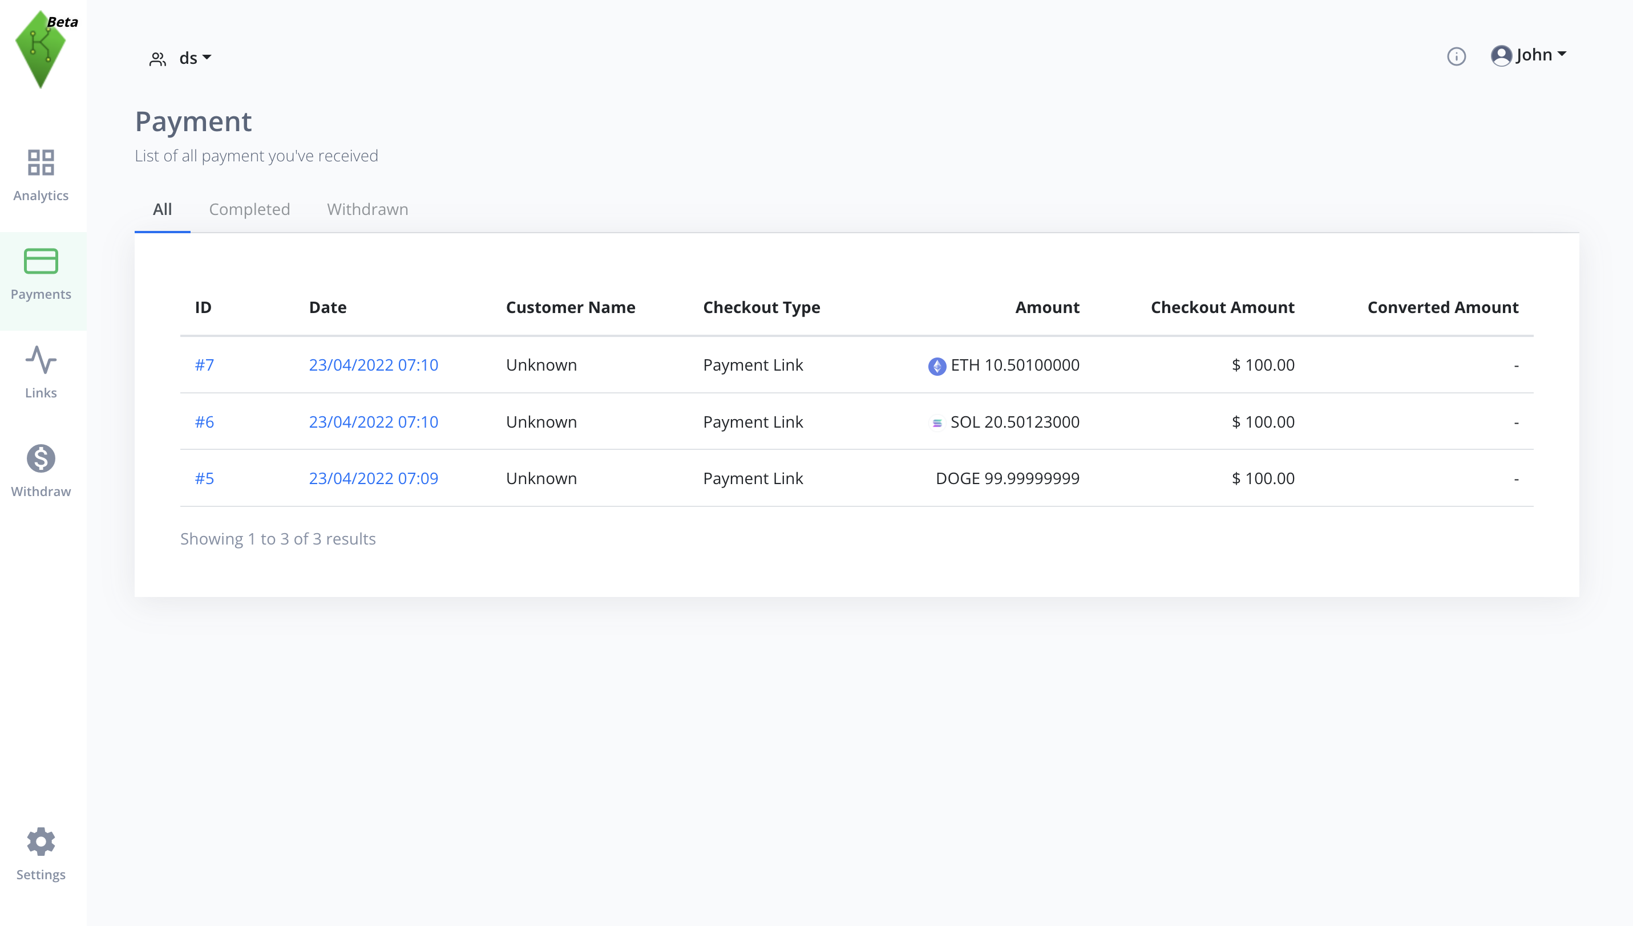The width and height of the screenshot is (1633, 926).
Task: Open the Settings gear icon
Action: (x=41, y=842)
